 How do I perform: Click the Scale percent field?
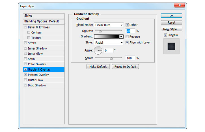point(130,58)
